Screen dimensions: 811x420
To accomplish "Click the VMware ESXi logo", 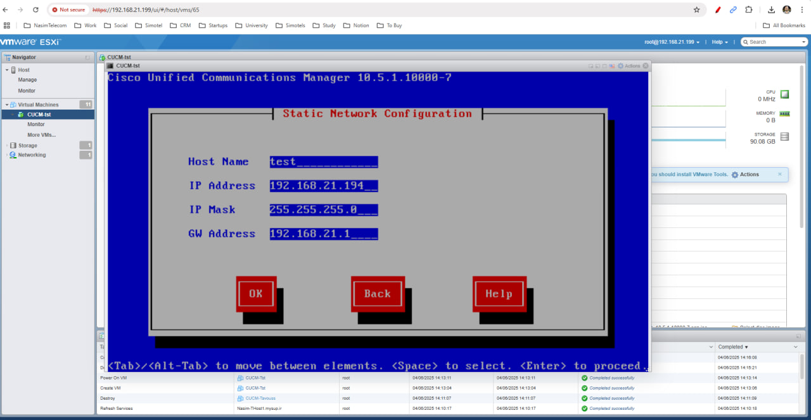I will click(31, 42).
